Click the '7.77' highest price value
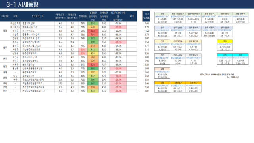254x143 pixels. click(147, 46)
